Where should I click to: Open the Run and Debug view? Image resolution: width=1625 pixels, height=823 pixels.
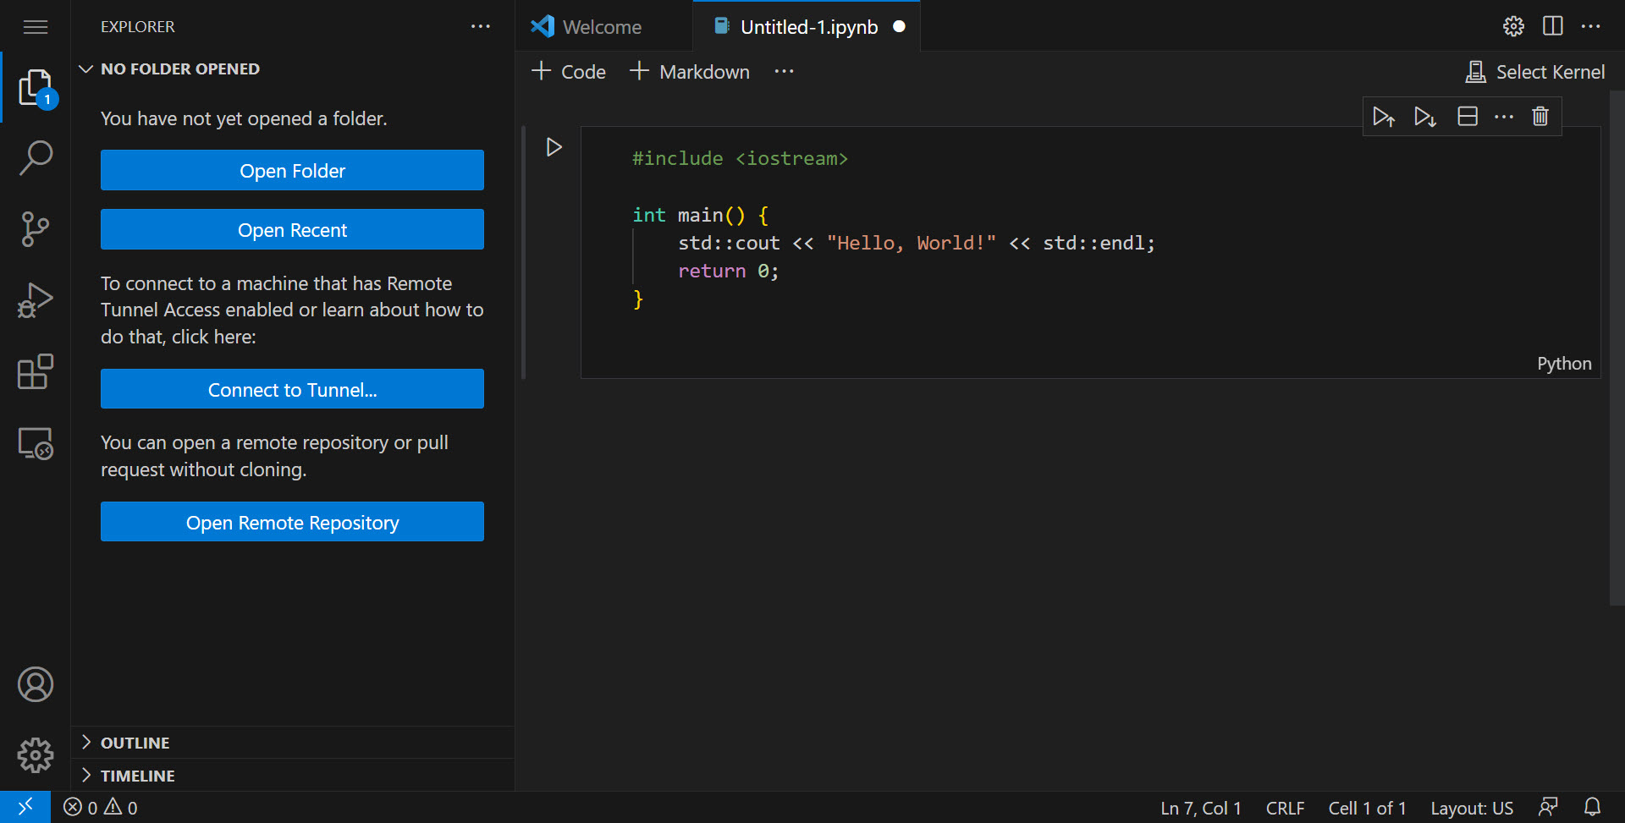point(36,300)
